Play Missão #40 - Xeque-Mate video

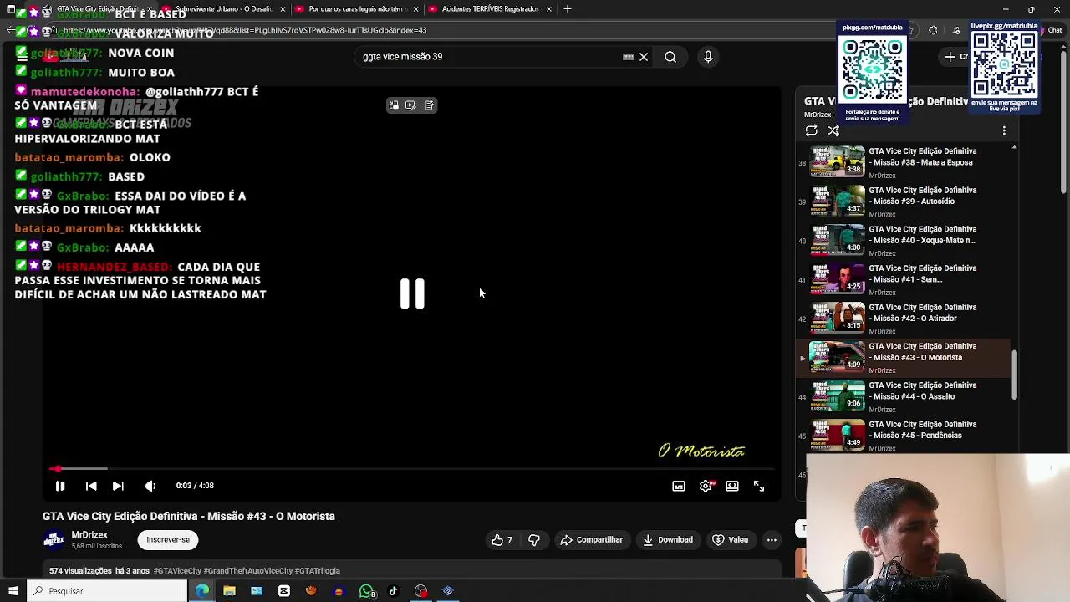click(x=904, y=241)
